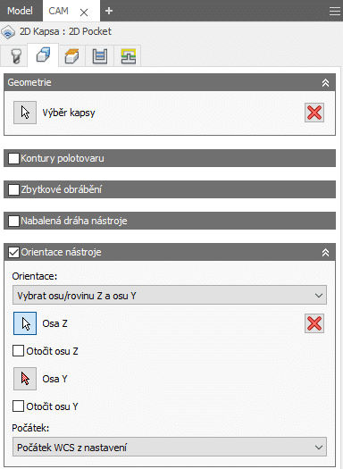Uncheck Orientace nástroje checkbox
This screenshot has width=343, height=469.
[13, 252]
